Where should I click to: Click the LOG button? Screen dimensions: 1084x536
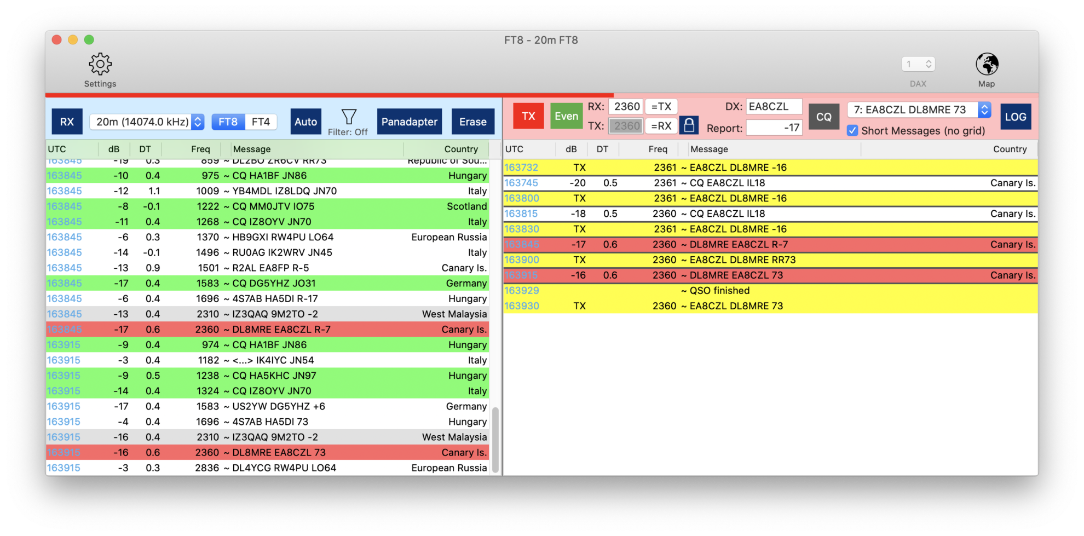click(x=1016, y=117)
